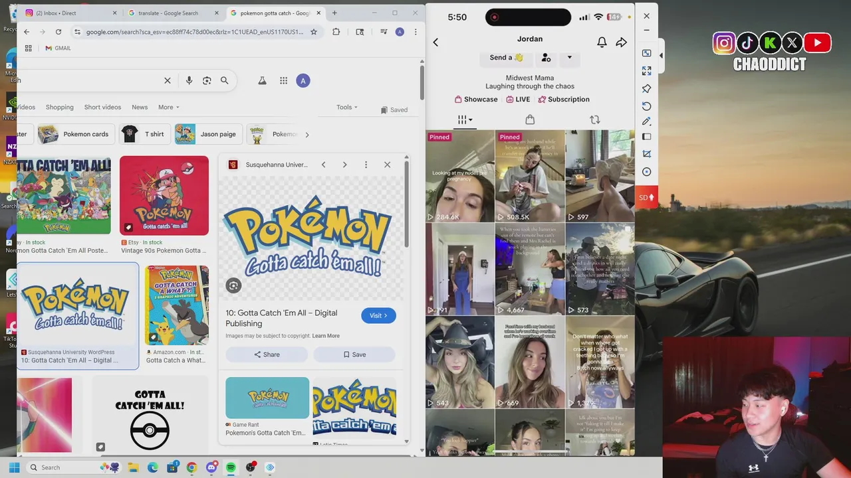
Task: Open Spotify from the Windows taskbar
Action: 231,467
